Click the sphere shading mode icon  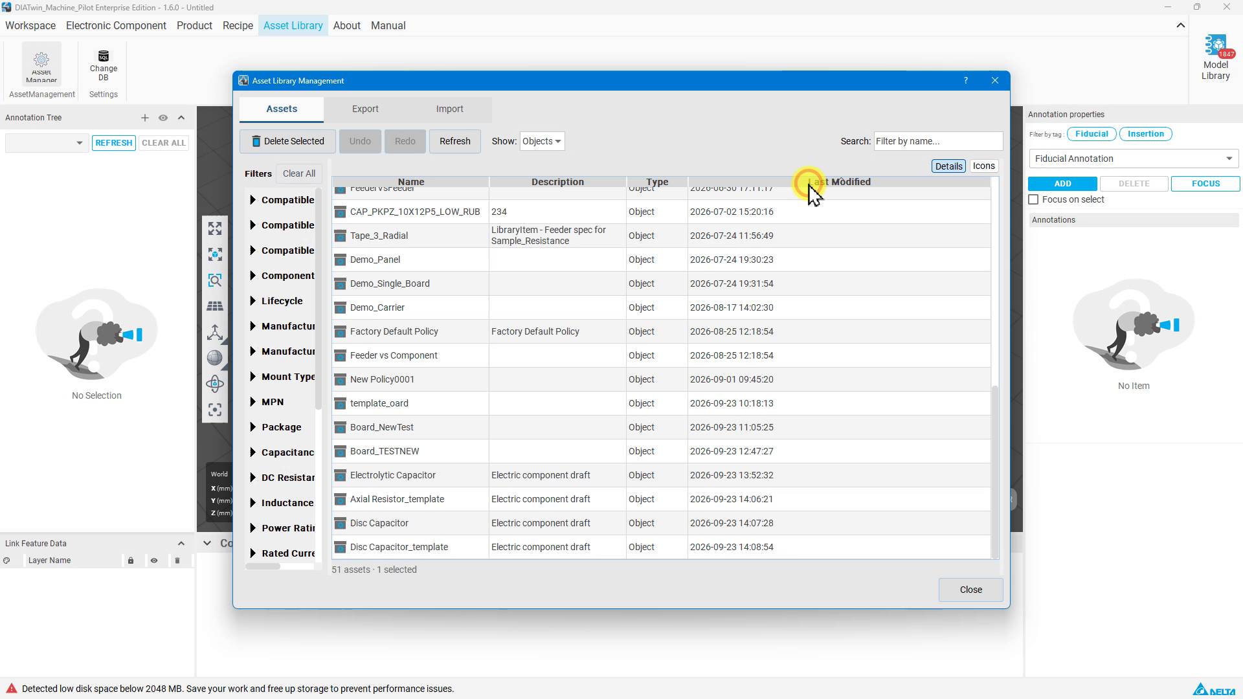point(215,358)
